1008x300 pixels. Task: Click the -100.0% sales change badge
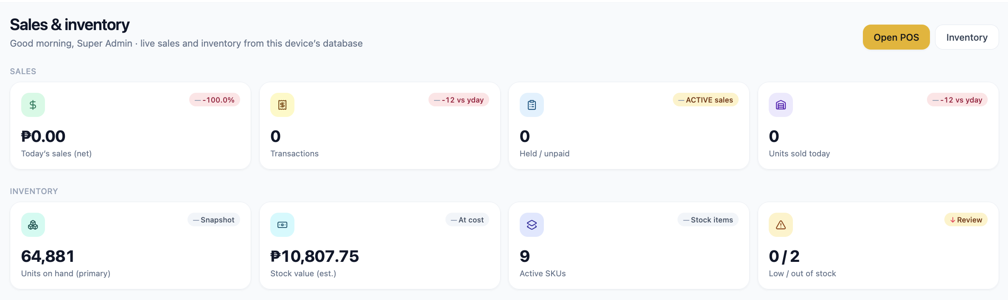215,100
